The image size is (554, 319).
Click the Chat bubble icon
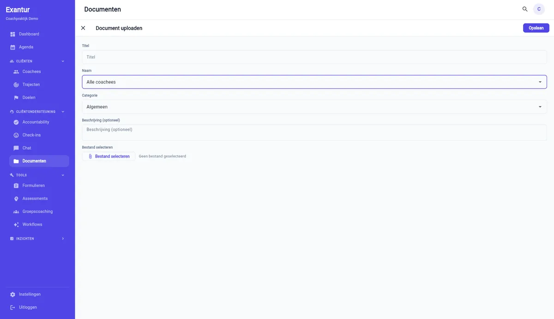click(x=16, y=148)
